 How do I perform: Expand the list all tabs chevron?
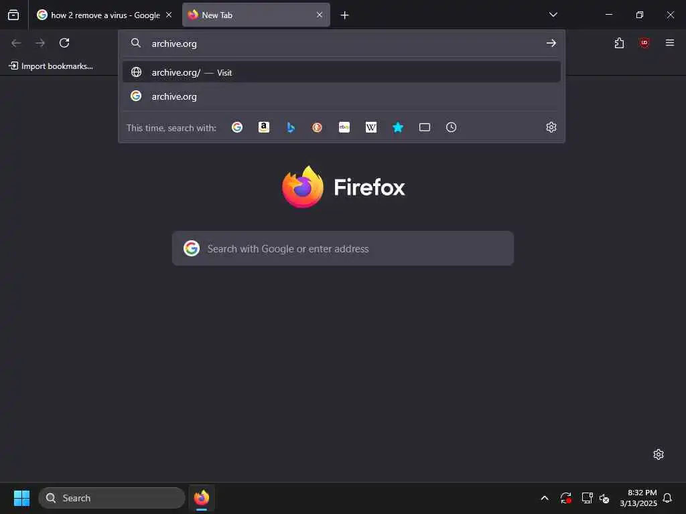(x=553, y=15)
